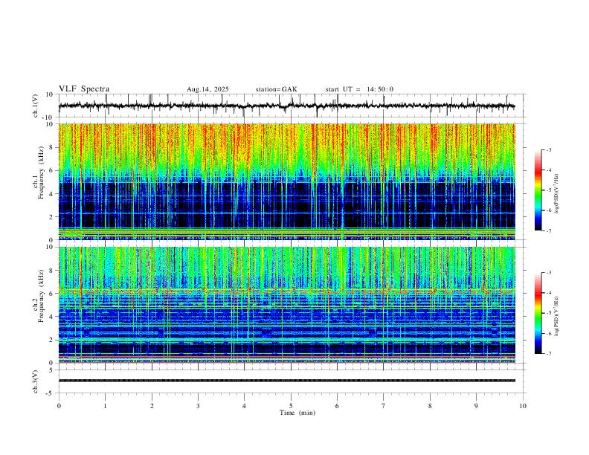Click the 'start UT = 14:50:0' text
Viewport: 589px width, 455px height.
[x=359, y=89]
